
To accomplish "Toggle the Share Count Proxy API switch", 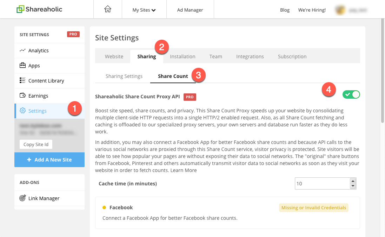I will (x=351, y=94).
